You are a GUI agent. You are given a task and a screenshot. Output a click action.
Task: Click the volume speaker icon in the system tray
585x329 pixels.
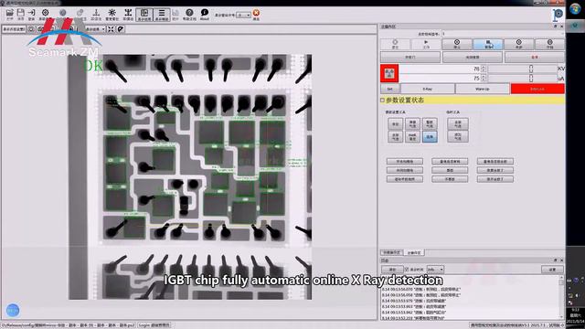point(578,296)
